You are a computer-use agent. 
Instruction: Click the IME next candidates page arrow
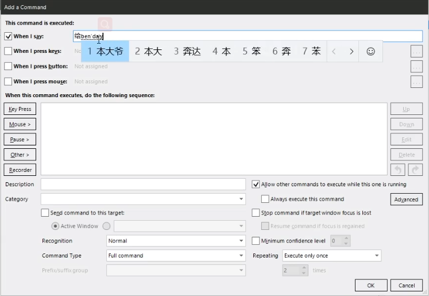(x=351, y=51)
